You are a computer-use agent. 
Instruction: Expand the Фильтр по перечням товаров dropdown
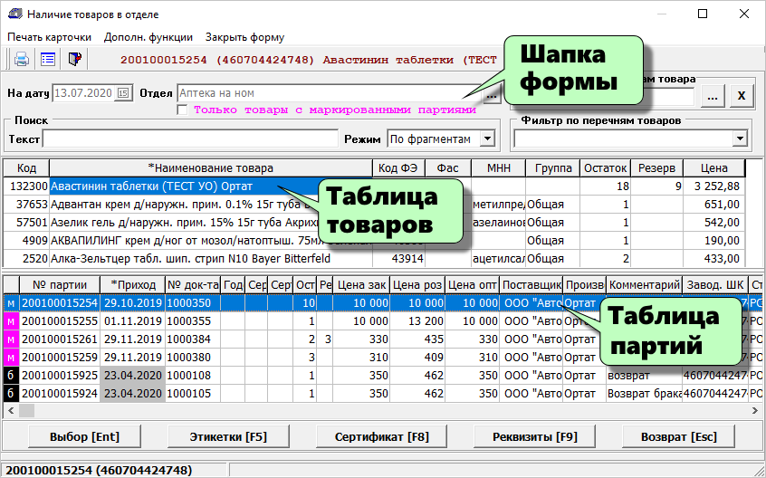click(740, 139)
